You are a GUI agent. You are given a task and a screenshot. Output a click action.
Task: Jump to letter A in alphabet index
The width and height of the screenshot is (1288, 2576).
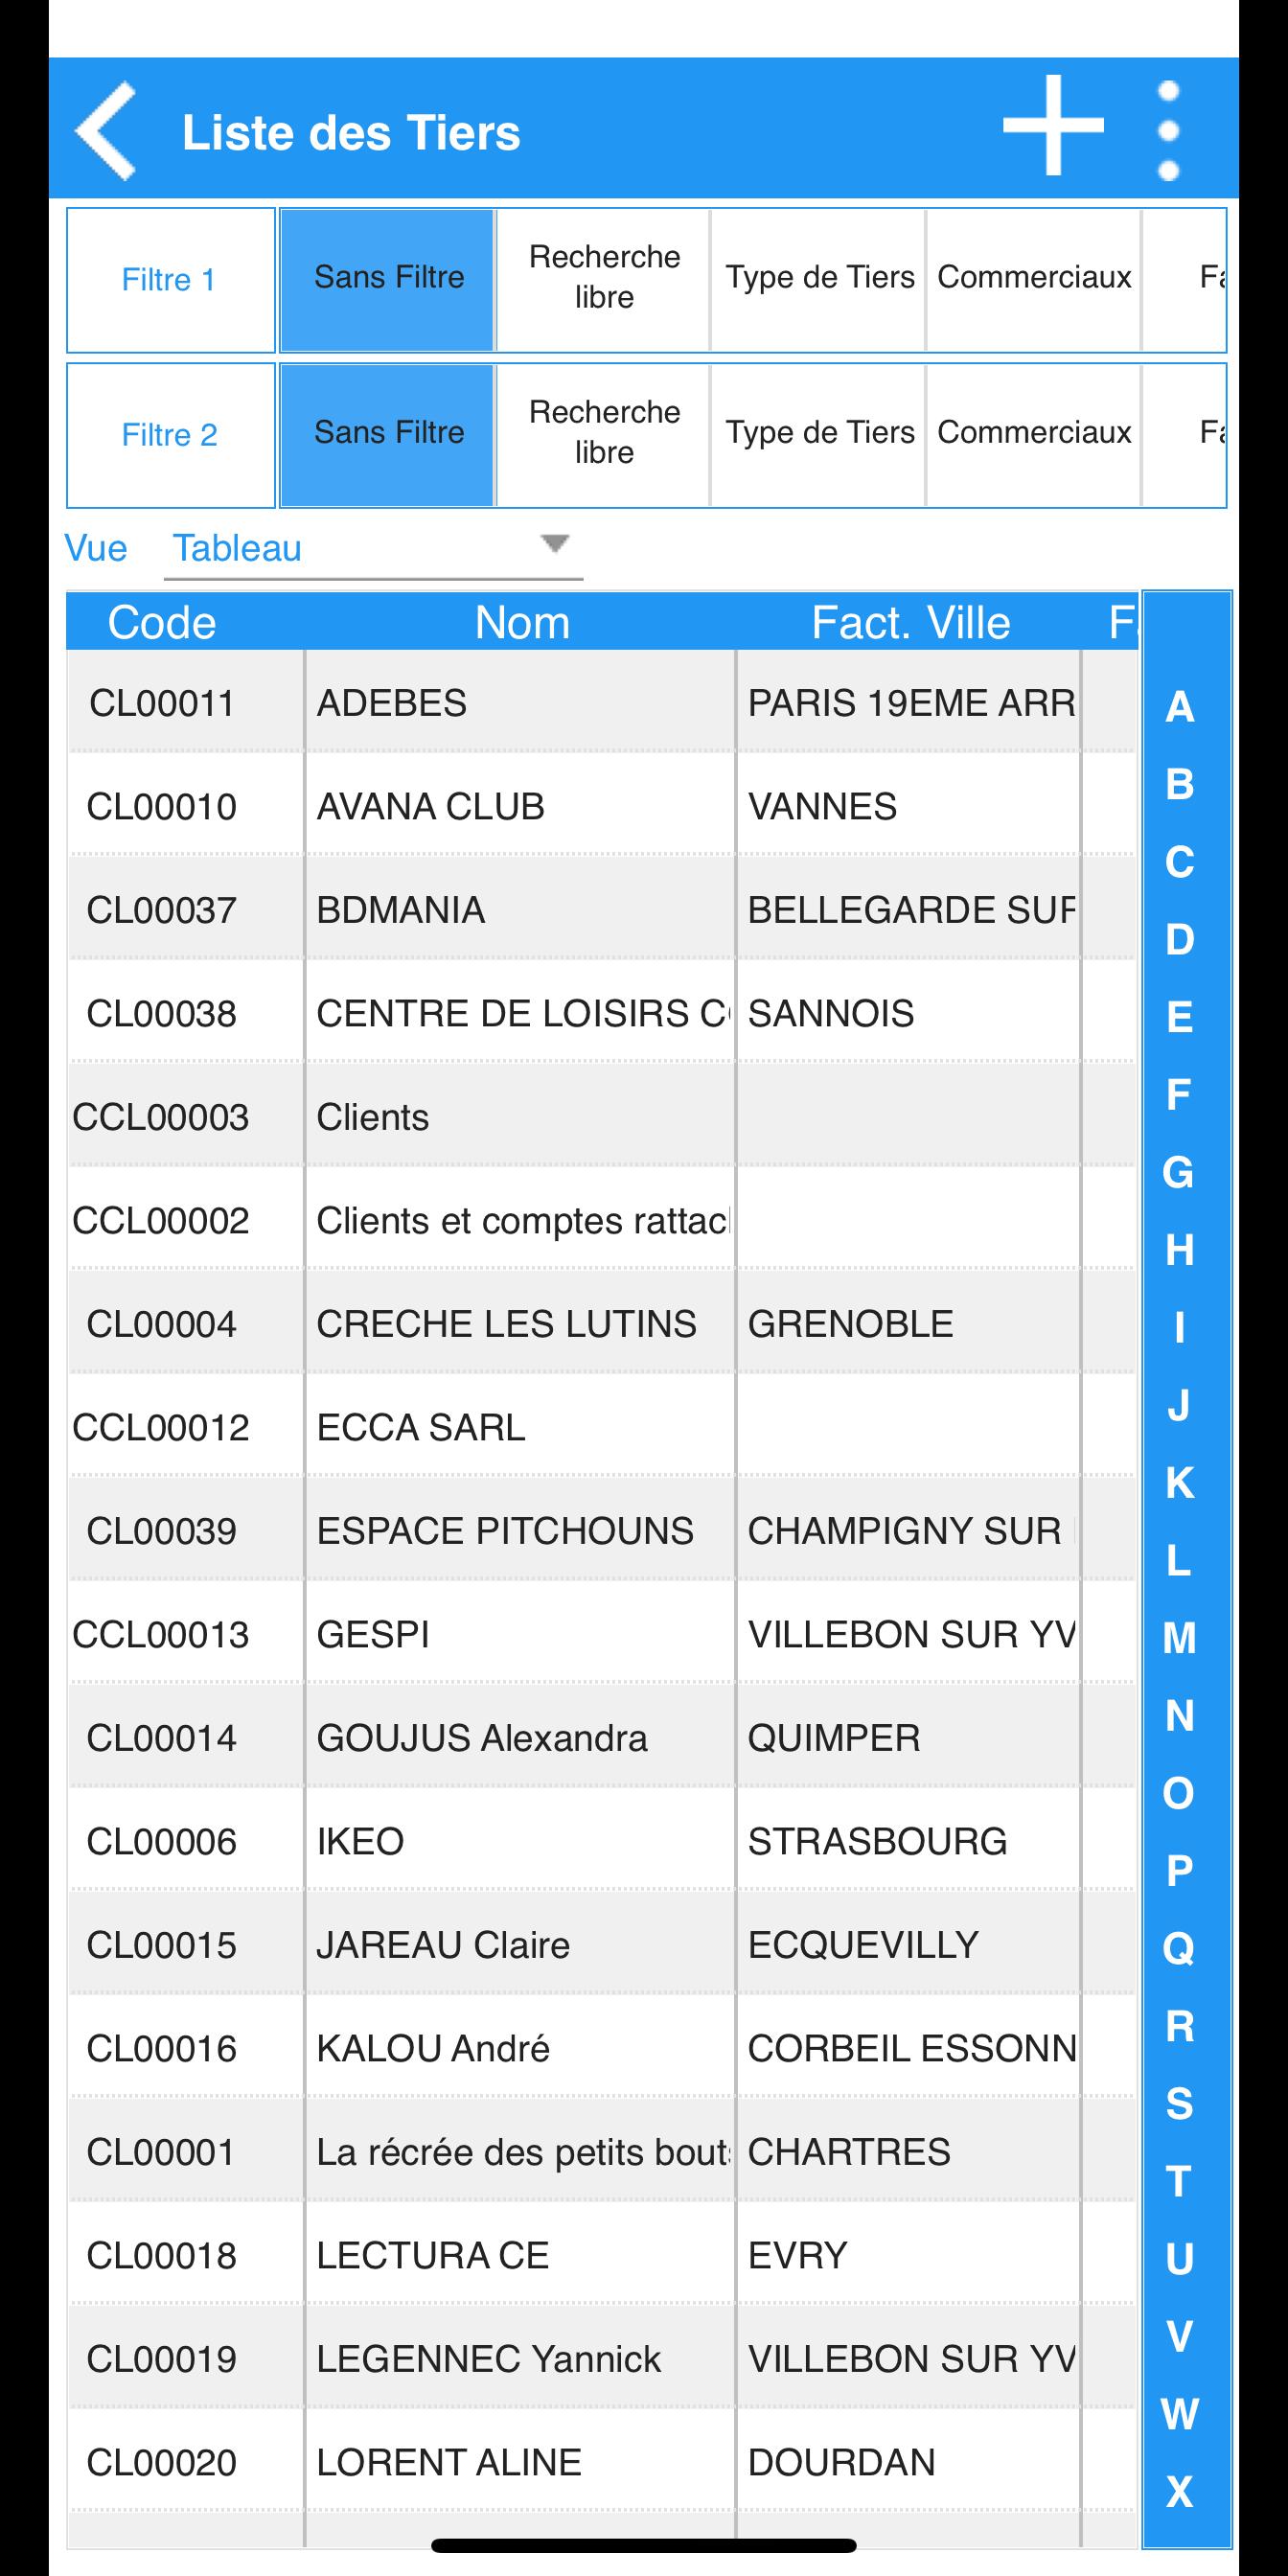pyautogui.click(x=1180, y=707)
